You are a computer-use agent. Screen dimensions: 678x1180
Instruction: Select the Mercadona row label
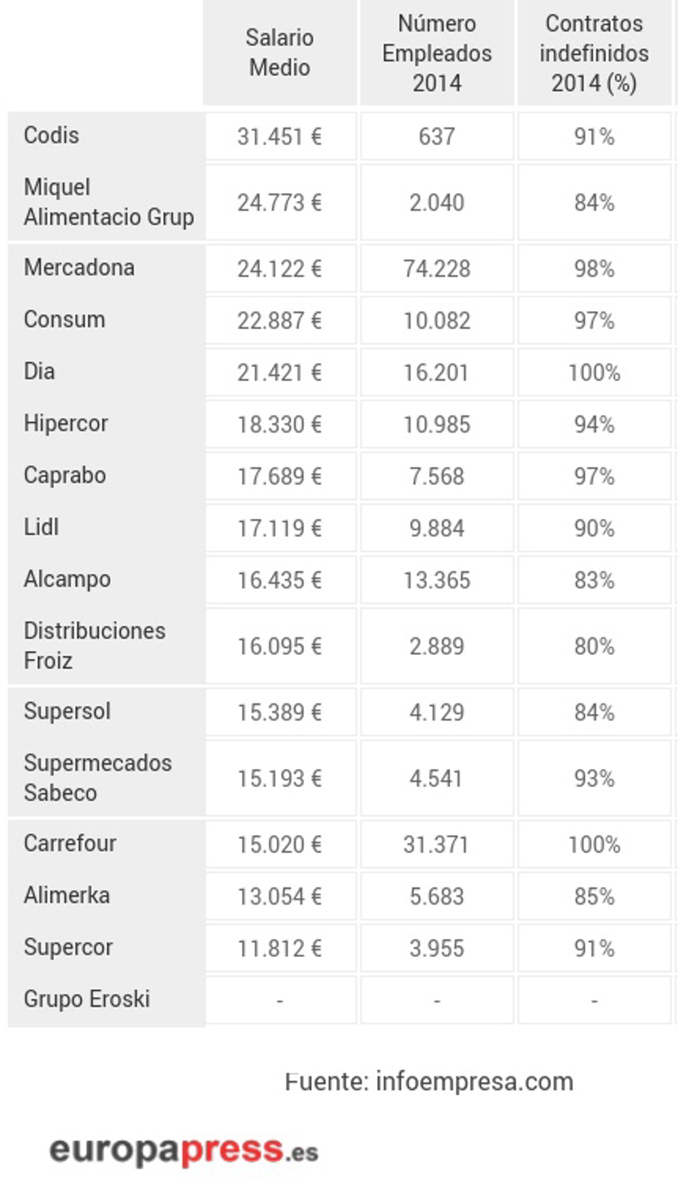[x=79, y=268]
